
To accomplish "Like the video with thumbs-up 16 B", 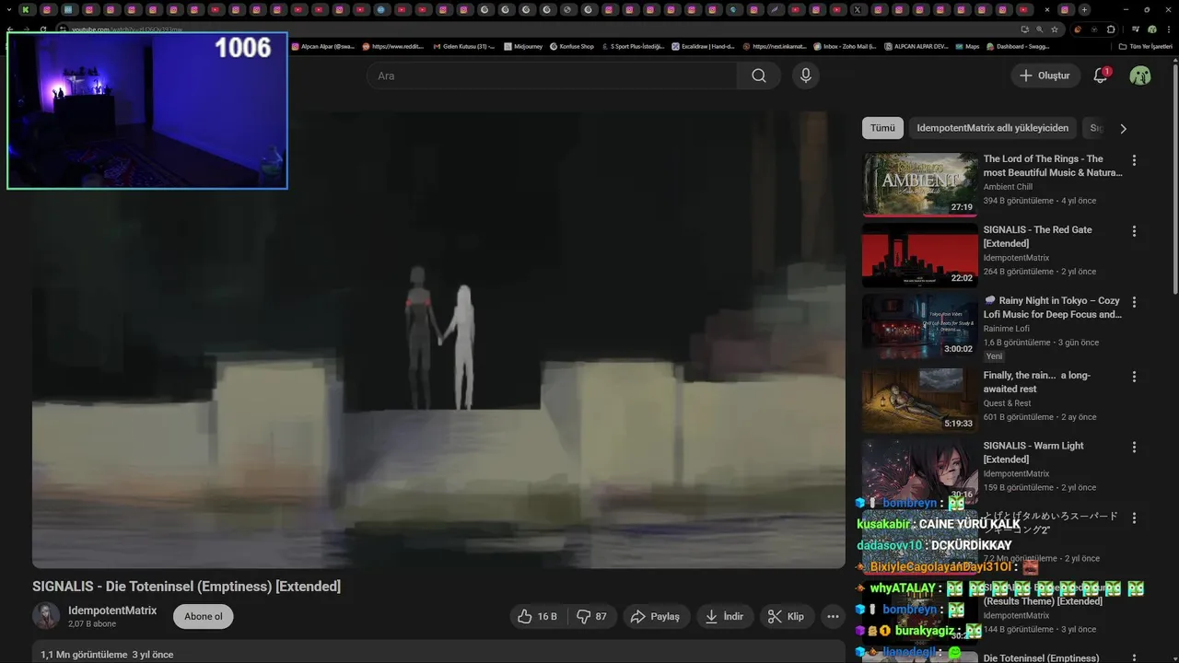I will (537, 616).
